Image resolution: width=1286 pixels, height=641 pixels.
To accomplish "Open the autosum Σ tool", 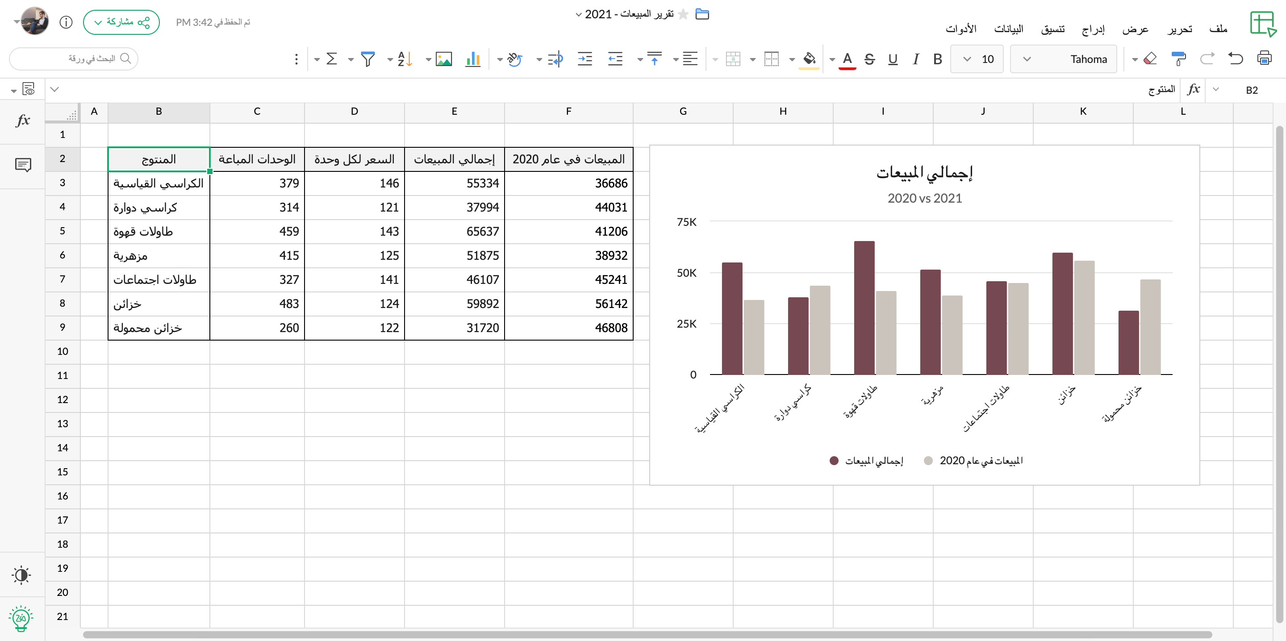I will 331,58.
